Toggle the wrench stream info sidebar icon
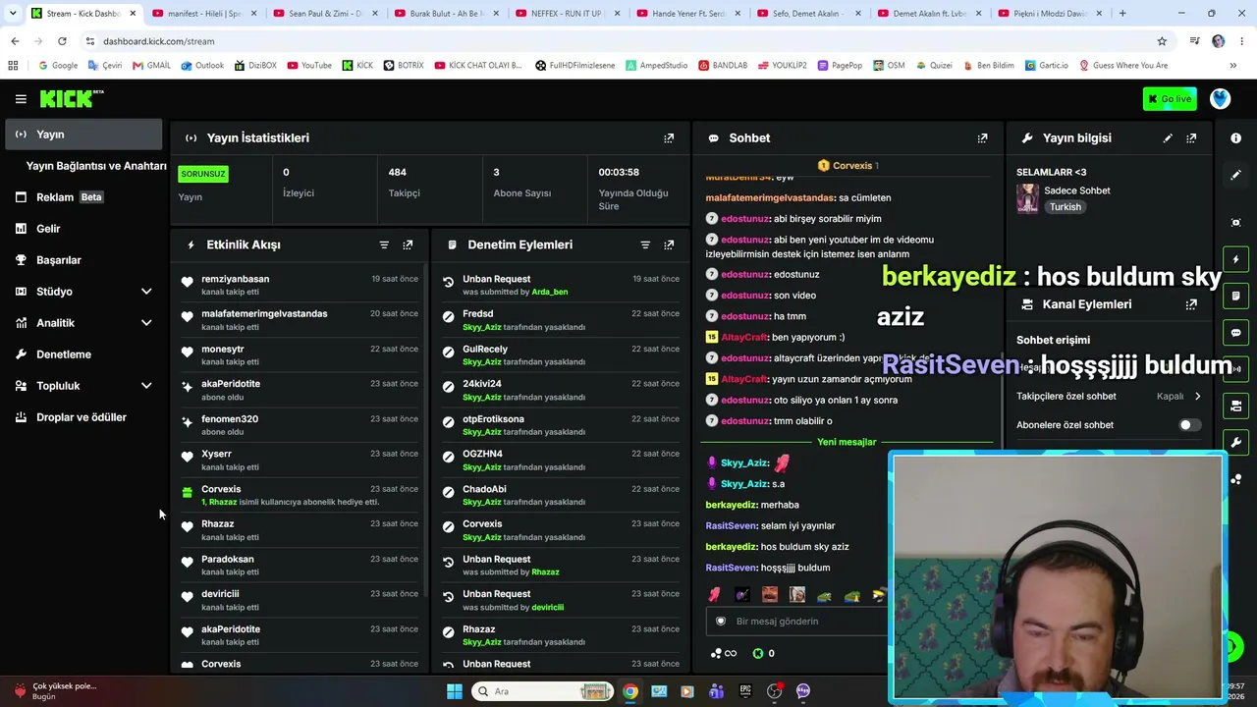This screenshot has height=707, width=1257. pyautogui.click(x=1235, y=442)
